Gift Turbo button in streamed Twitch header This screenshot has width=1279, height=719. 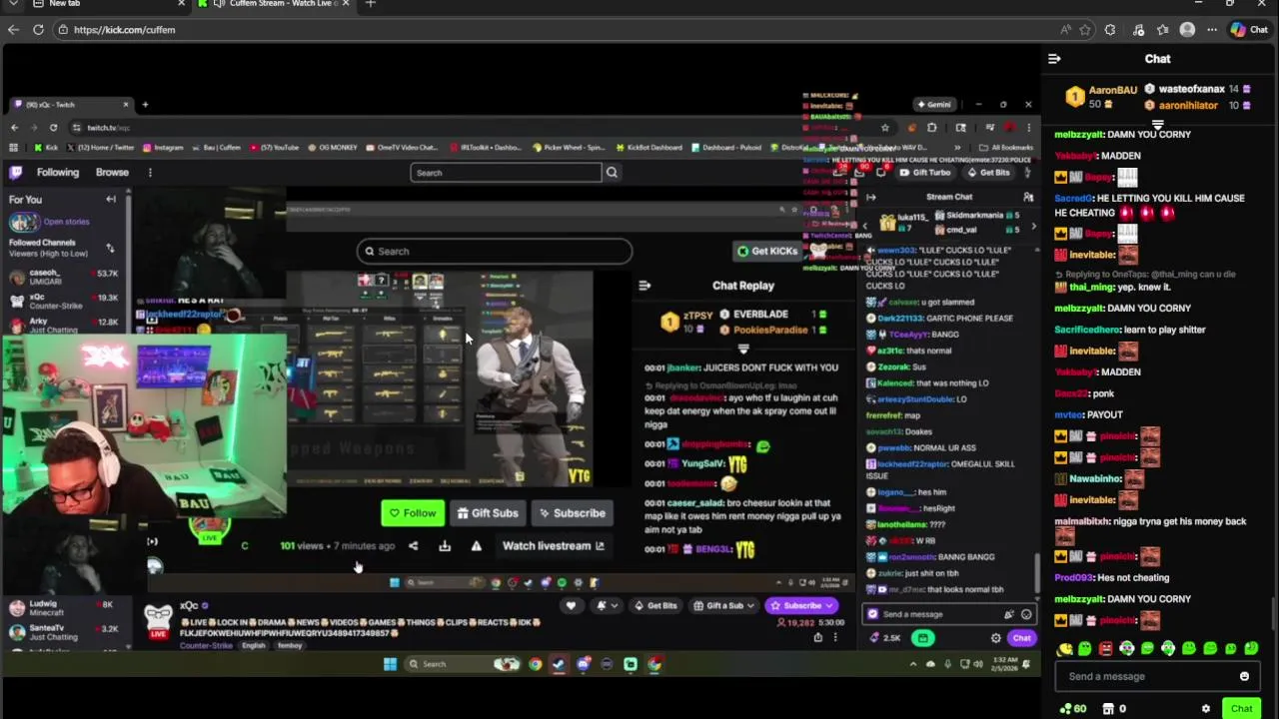click(x=926, y=173)
